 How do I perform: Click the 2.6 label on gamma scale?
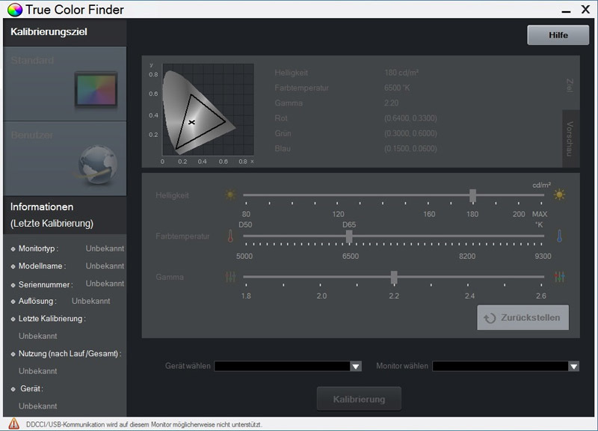pos(540,296)
